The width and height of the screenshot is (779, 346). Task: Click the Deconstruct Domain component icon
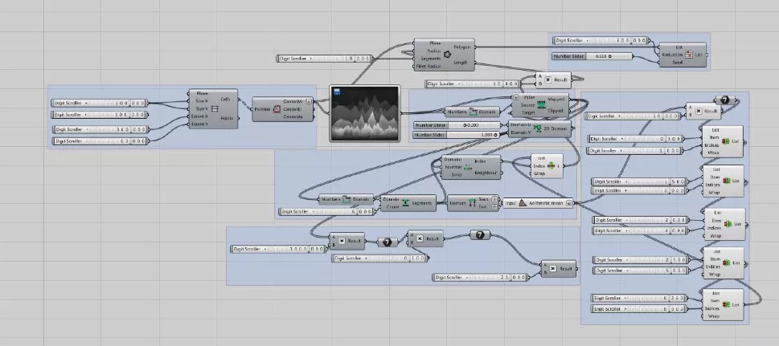tap(472, 204)
